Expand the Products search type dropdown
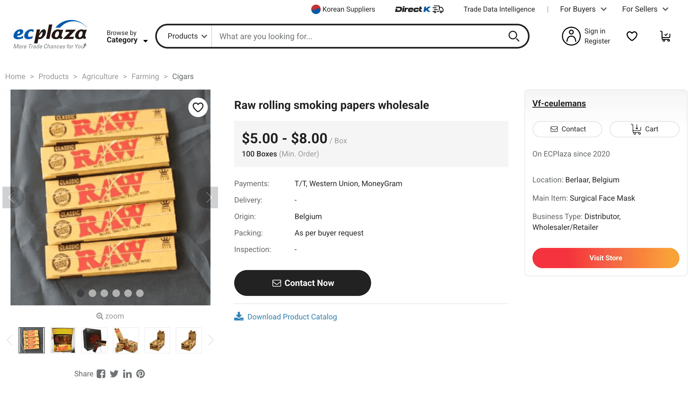 (x=187, y=36)
